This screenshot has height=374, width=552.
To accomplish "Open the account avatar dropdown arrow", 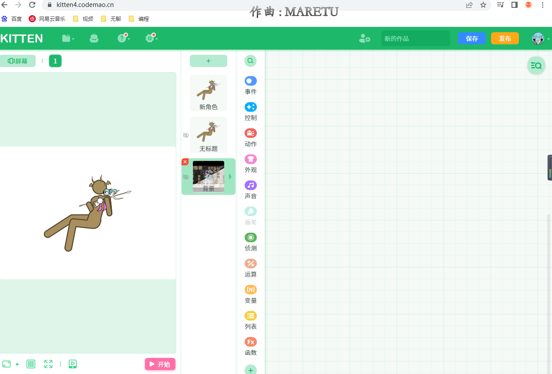I will pos(549,39).
